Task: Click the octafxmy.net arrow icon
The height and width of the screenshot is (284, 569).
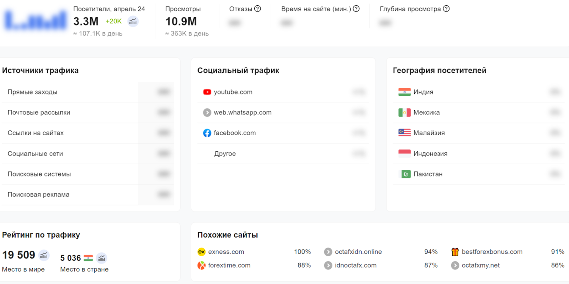Action: [455, 265]
